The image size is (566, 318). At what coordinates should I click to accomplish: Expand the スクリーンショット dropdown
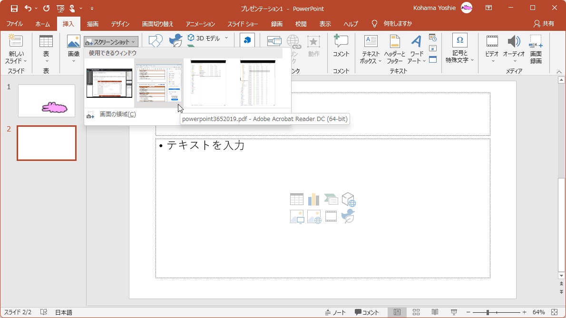(x=111, y=42)
